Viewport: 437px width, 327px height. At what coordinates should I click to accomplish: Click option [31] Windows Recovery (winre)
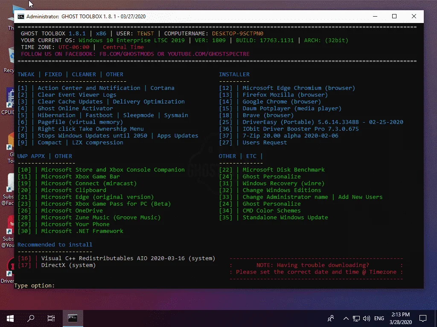coord(272,183)
